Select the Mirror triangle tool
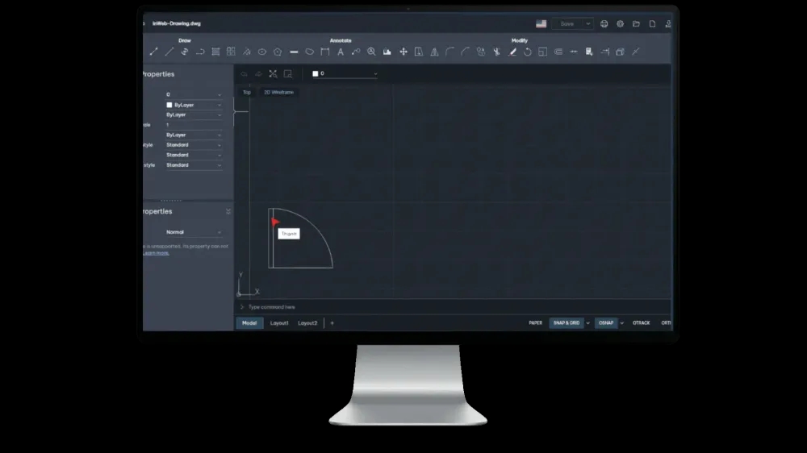The width and height of the screenshot is (807, 453). click(434, 52)
